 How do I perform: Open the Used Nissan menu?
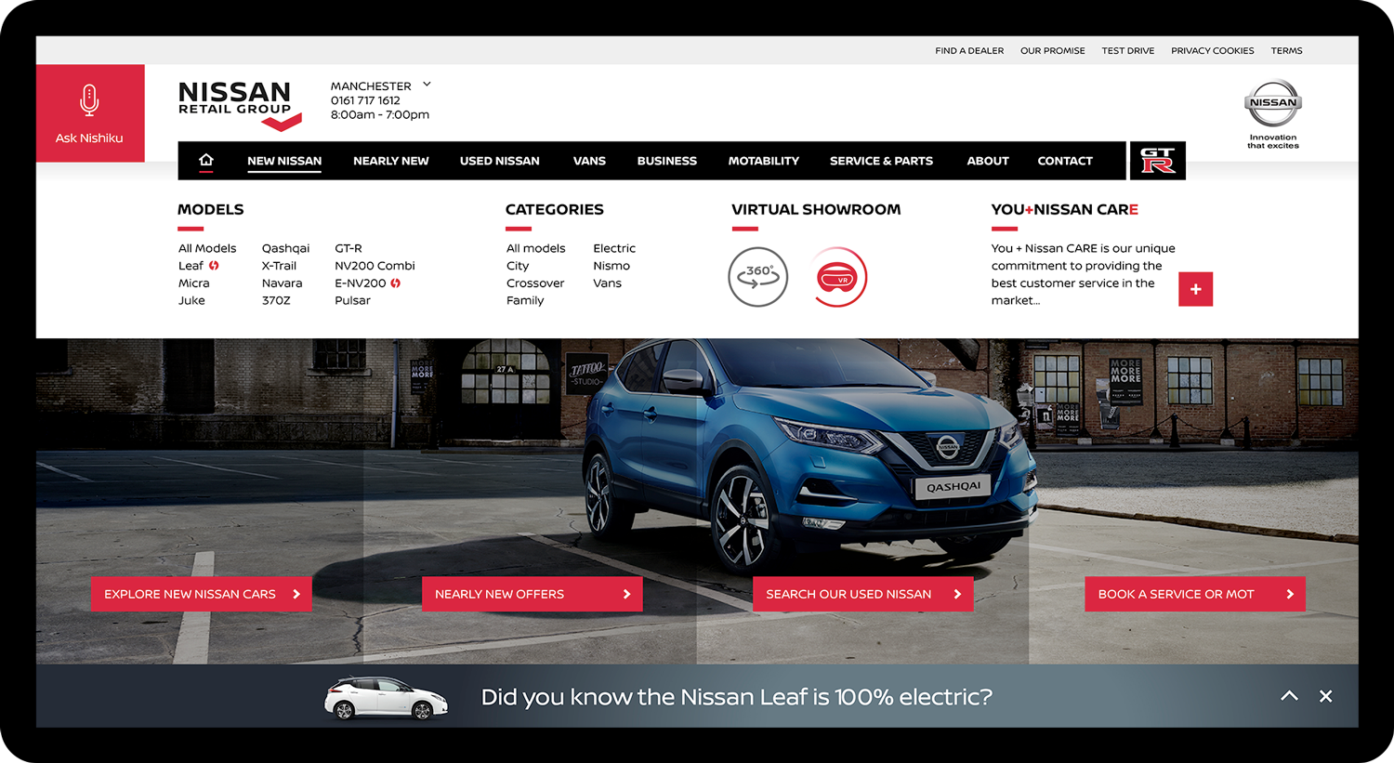(499, 161)
